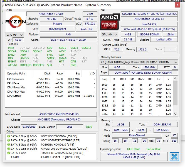
Task: Click the 7 nm process field
Action: coord(90,14)
